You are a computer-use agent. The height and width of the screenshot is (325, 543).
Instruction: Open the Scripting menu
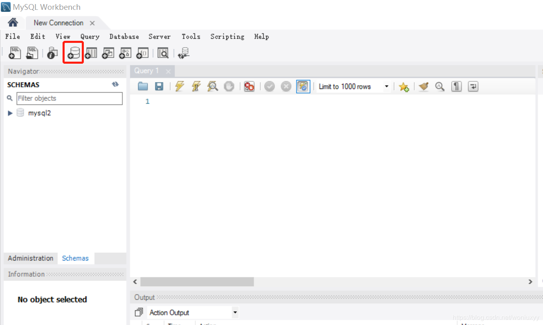pyautogui.click(x=227, y=36)
